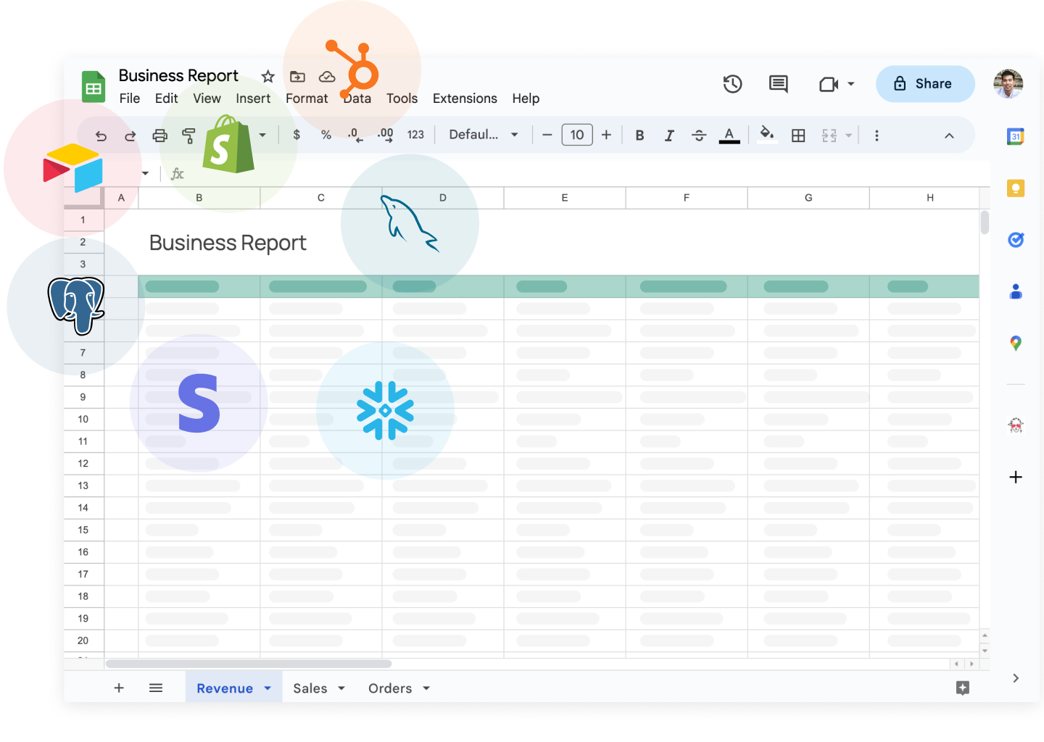Toggle bold formatting

tap(639, 136)
